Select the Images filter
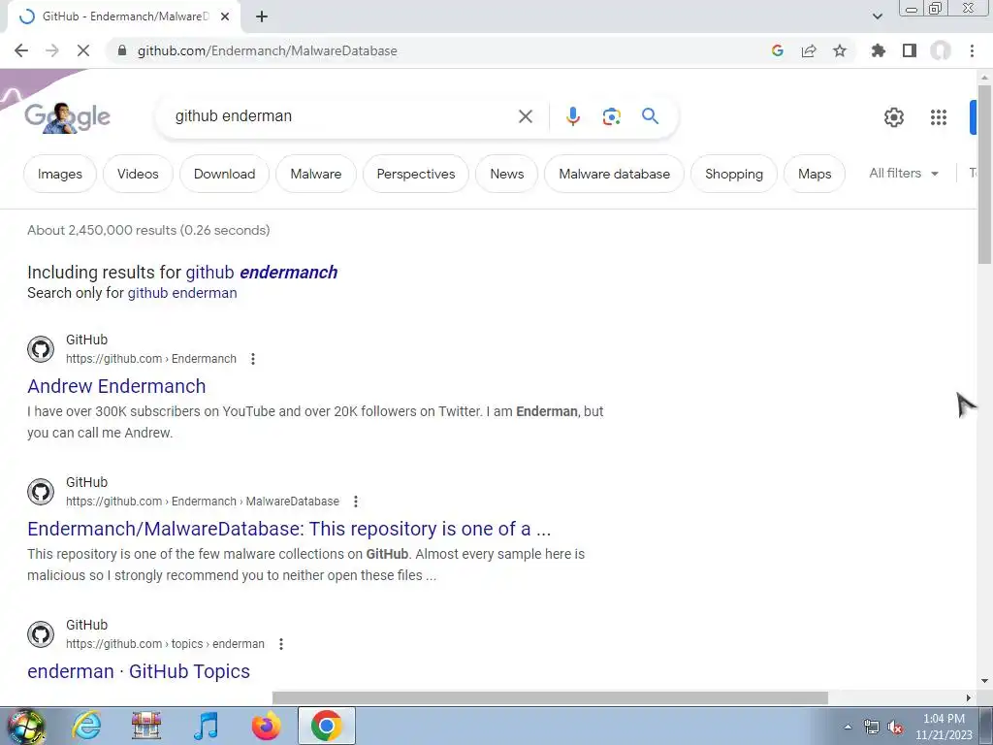 point(60,174)
